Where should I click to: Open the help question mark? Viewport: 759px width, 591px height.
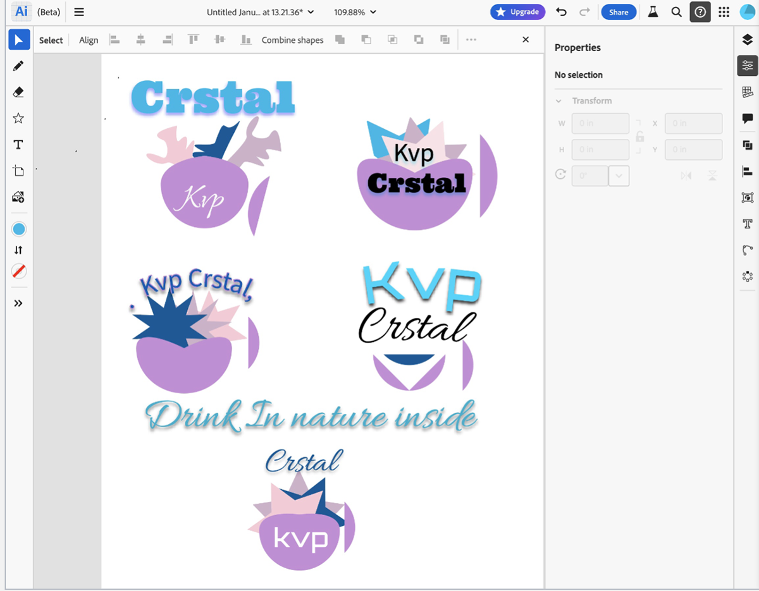coord(700,12)
